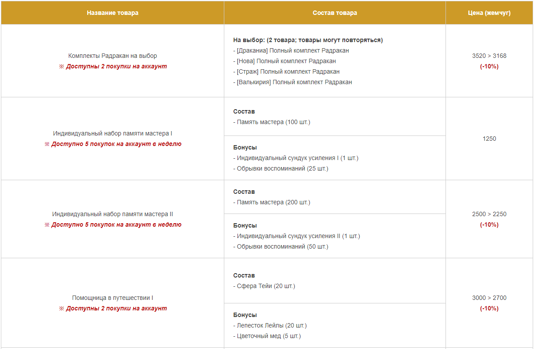Screen dimensions: 534x349
Task: Click 'Лепесток Лейлы (20 шт.)' bonus
Action: 270,325
